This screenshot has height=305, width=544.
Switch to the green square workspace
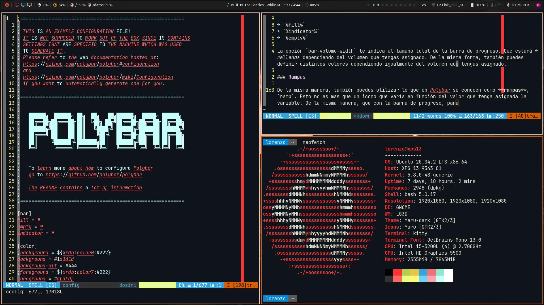(x=373, y=5)
